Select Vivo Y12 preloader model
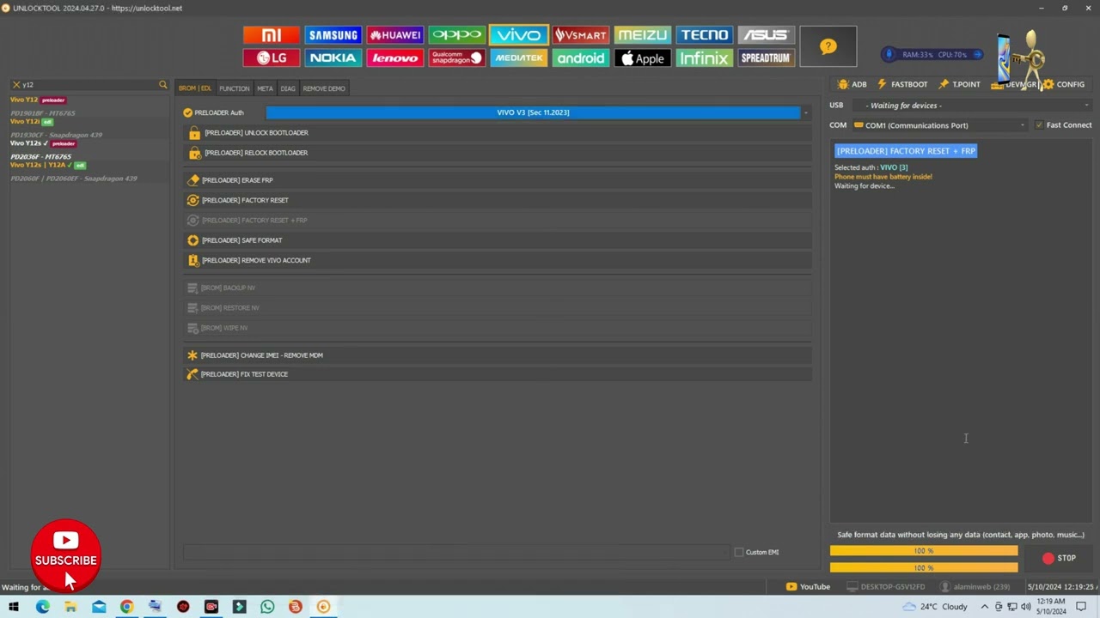This screenshot has height=618, width=1100. click(x=38, y=100)
